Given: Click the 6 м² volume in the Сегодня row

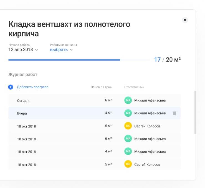Looking at the screenshot, I should [108, 100].
